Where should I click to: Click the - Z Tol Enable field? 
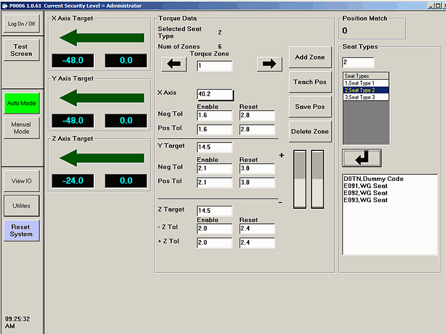215,229
